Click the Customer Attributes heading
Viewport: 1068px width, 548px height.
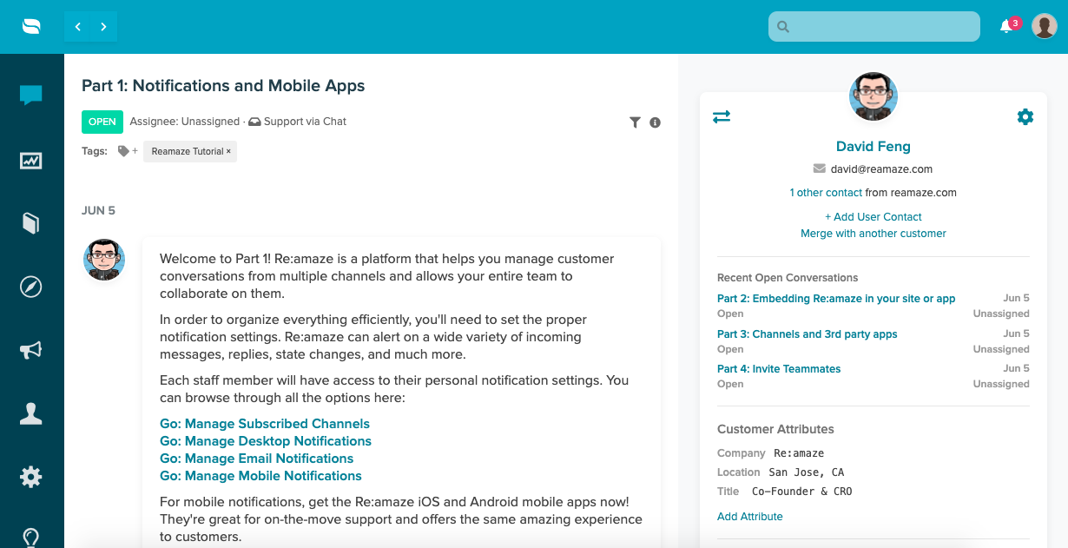775,429
